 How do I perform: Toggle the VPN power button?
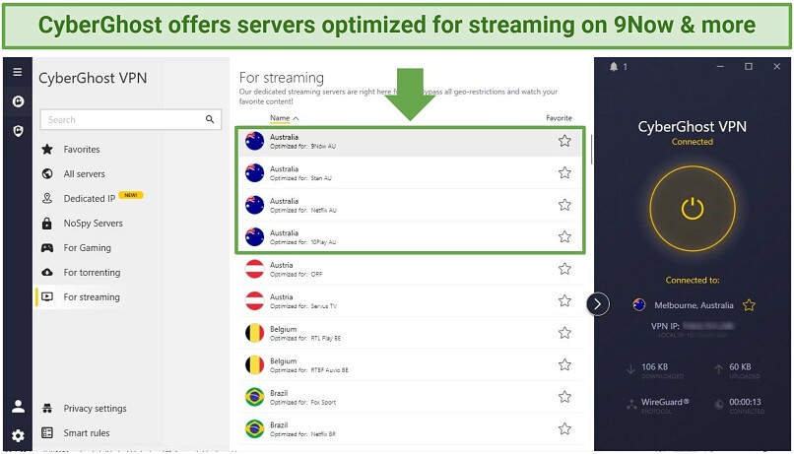point(693,209)
